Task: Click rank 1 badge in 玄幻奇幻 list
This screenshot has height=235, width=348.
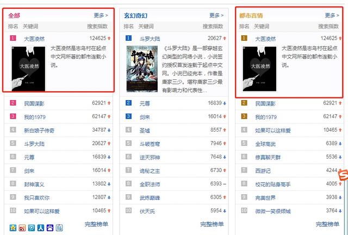Action: pyautogui.click(x=128, y=38)
